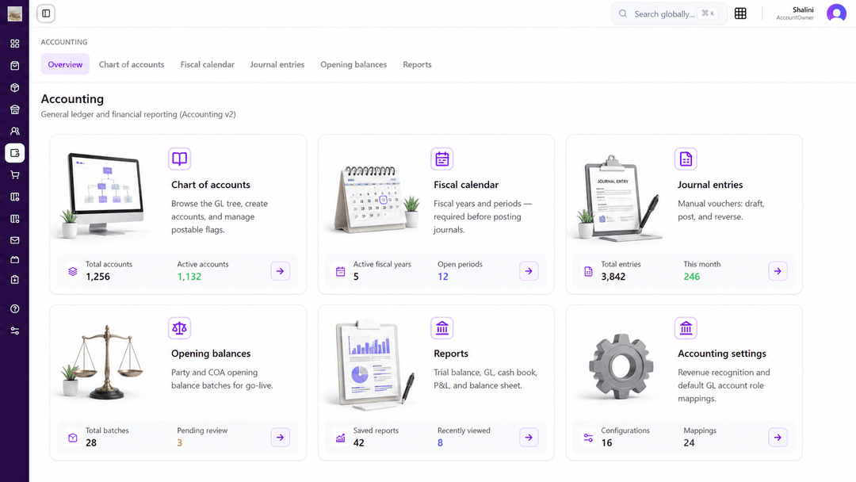This screenshot has height=482, width=856.
Task: Click the layers icon beside Total accounts
Action: (x=73, y=271)
